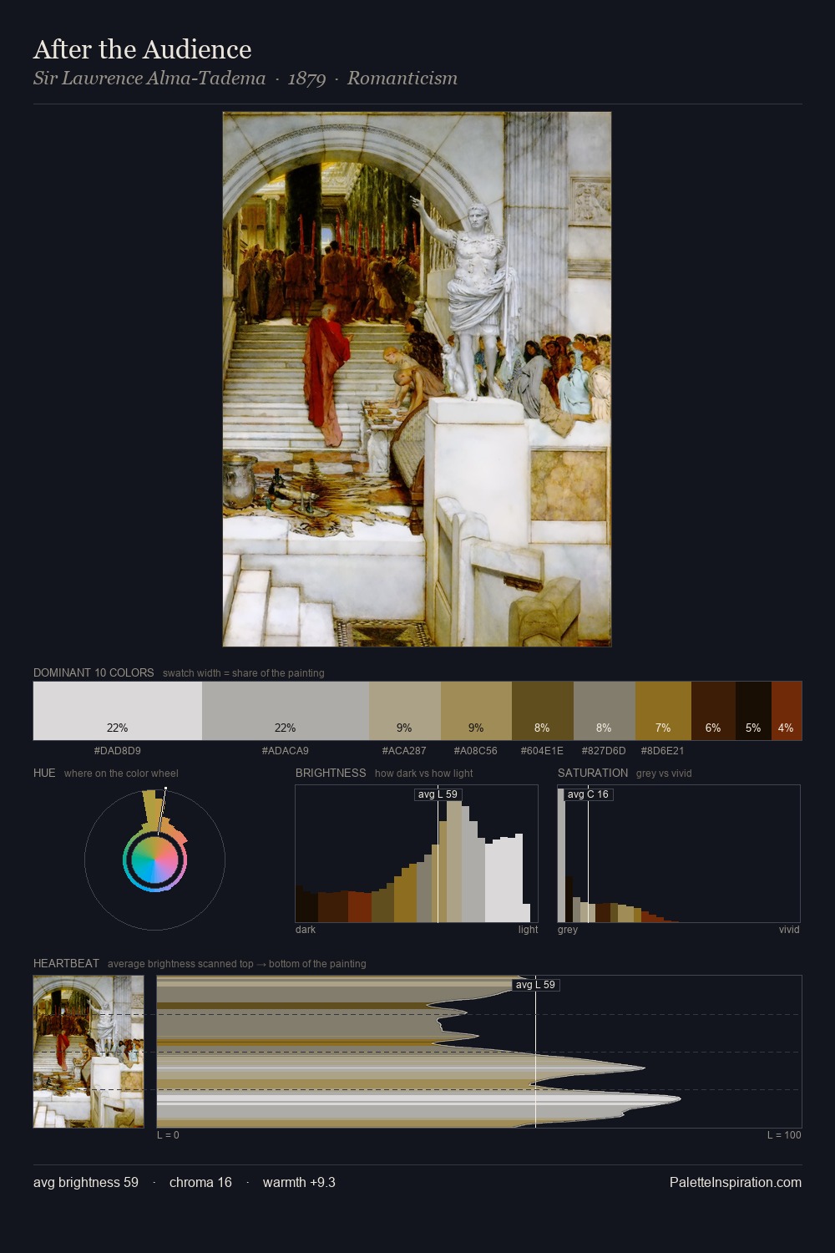The image size is (835, 1253).
Task: Click the "warmth +9.3" footer stat
Action: click(x=299, y=1183)
